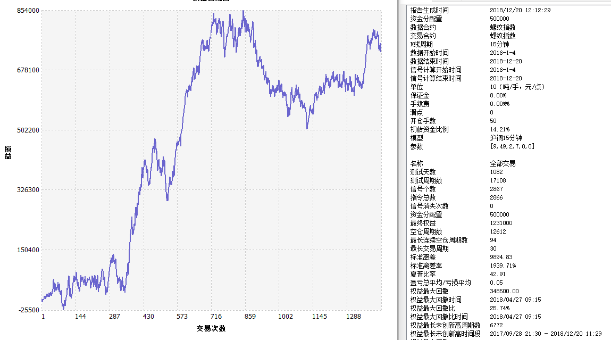The height and width of the screenshot is (340, 611).
Task: Click the 权益最长未创新高时间段 row label
Action: point(445,334)
